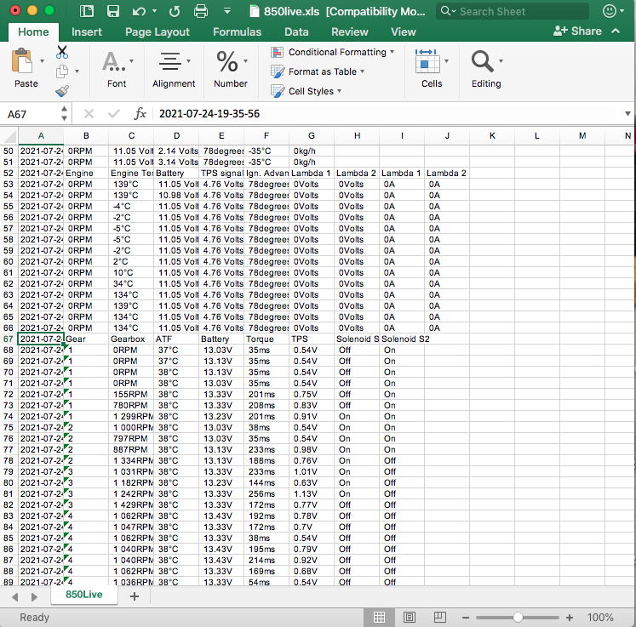Viewport: 636px width, 627px height.
Task: Select the 850Live sheet tab
Action: (x=83, y=596)
